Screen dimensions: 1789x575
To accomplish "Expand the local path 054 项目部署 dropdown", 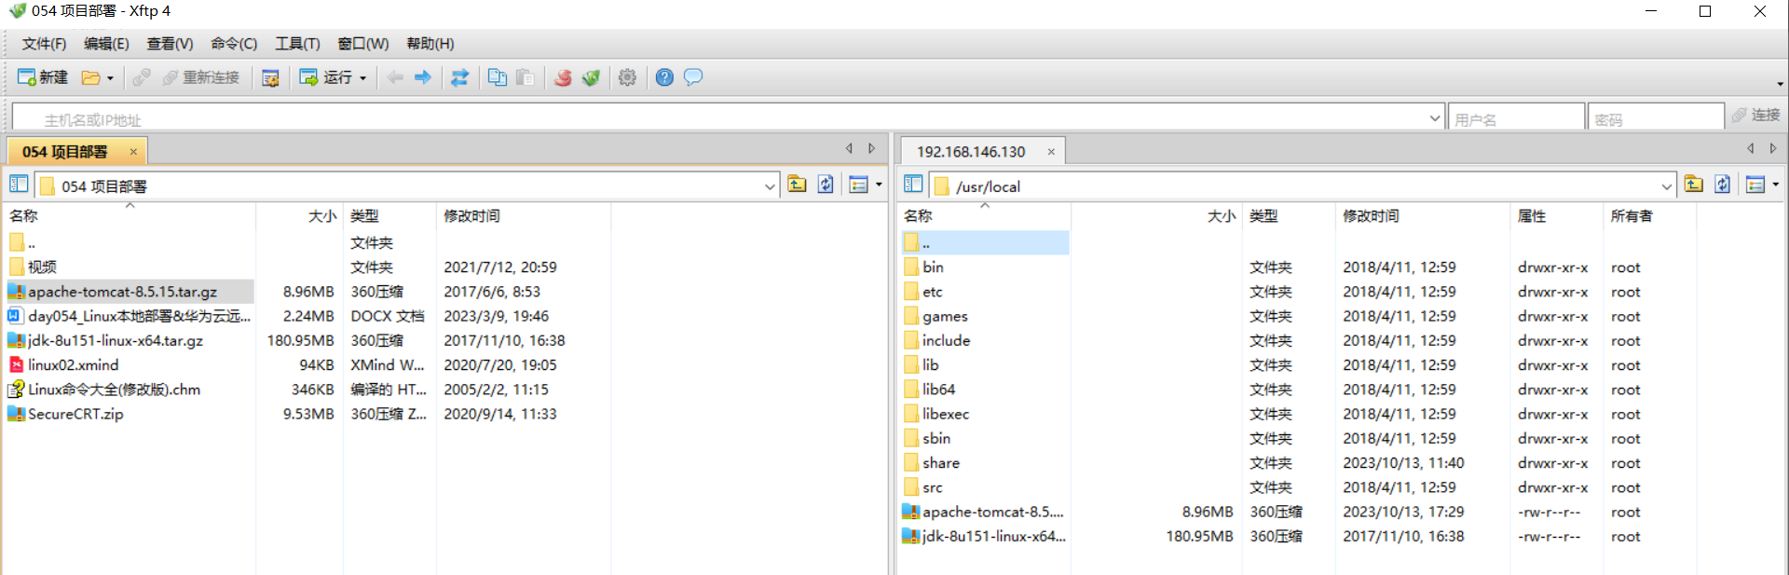I will (x=770, y=186).
